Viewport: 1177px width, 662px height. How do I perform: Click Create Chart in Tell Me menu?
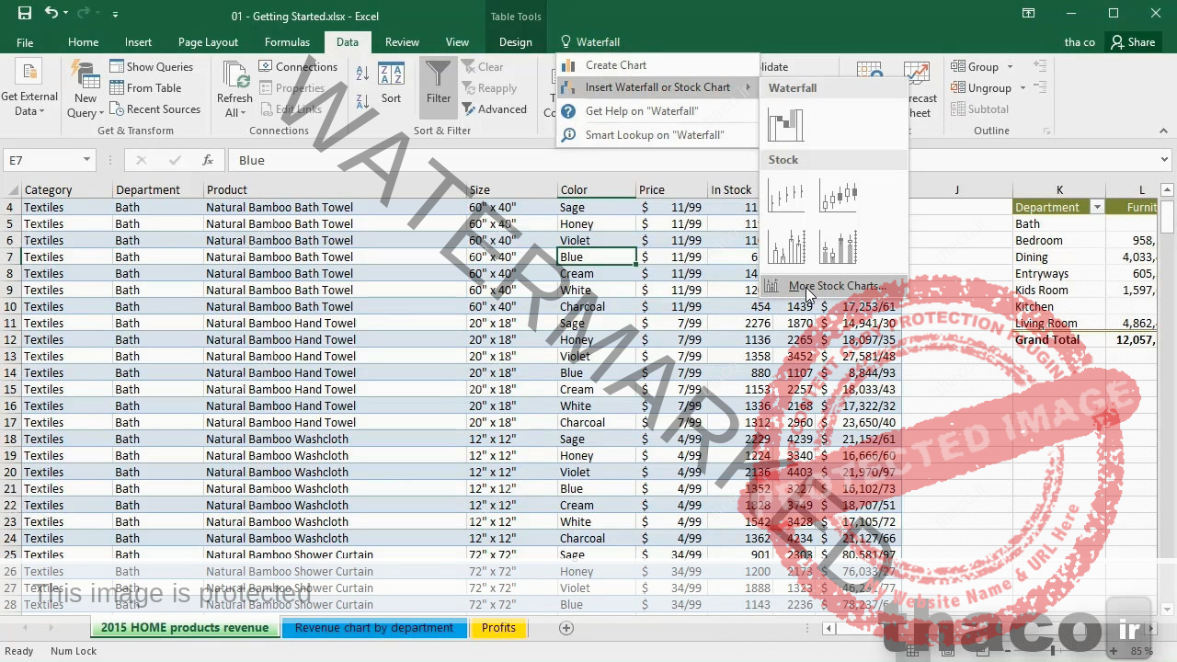[657, 65]
